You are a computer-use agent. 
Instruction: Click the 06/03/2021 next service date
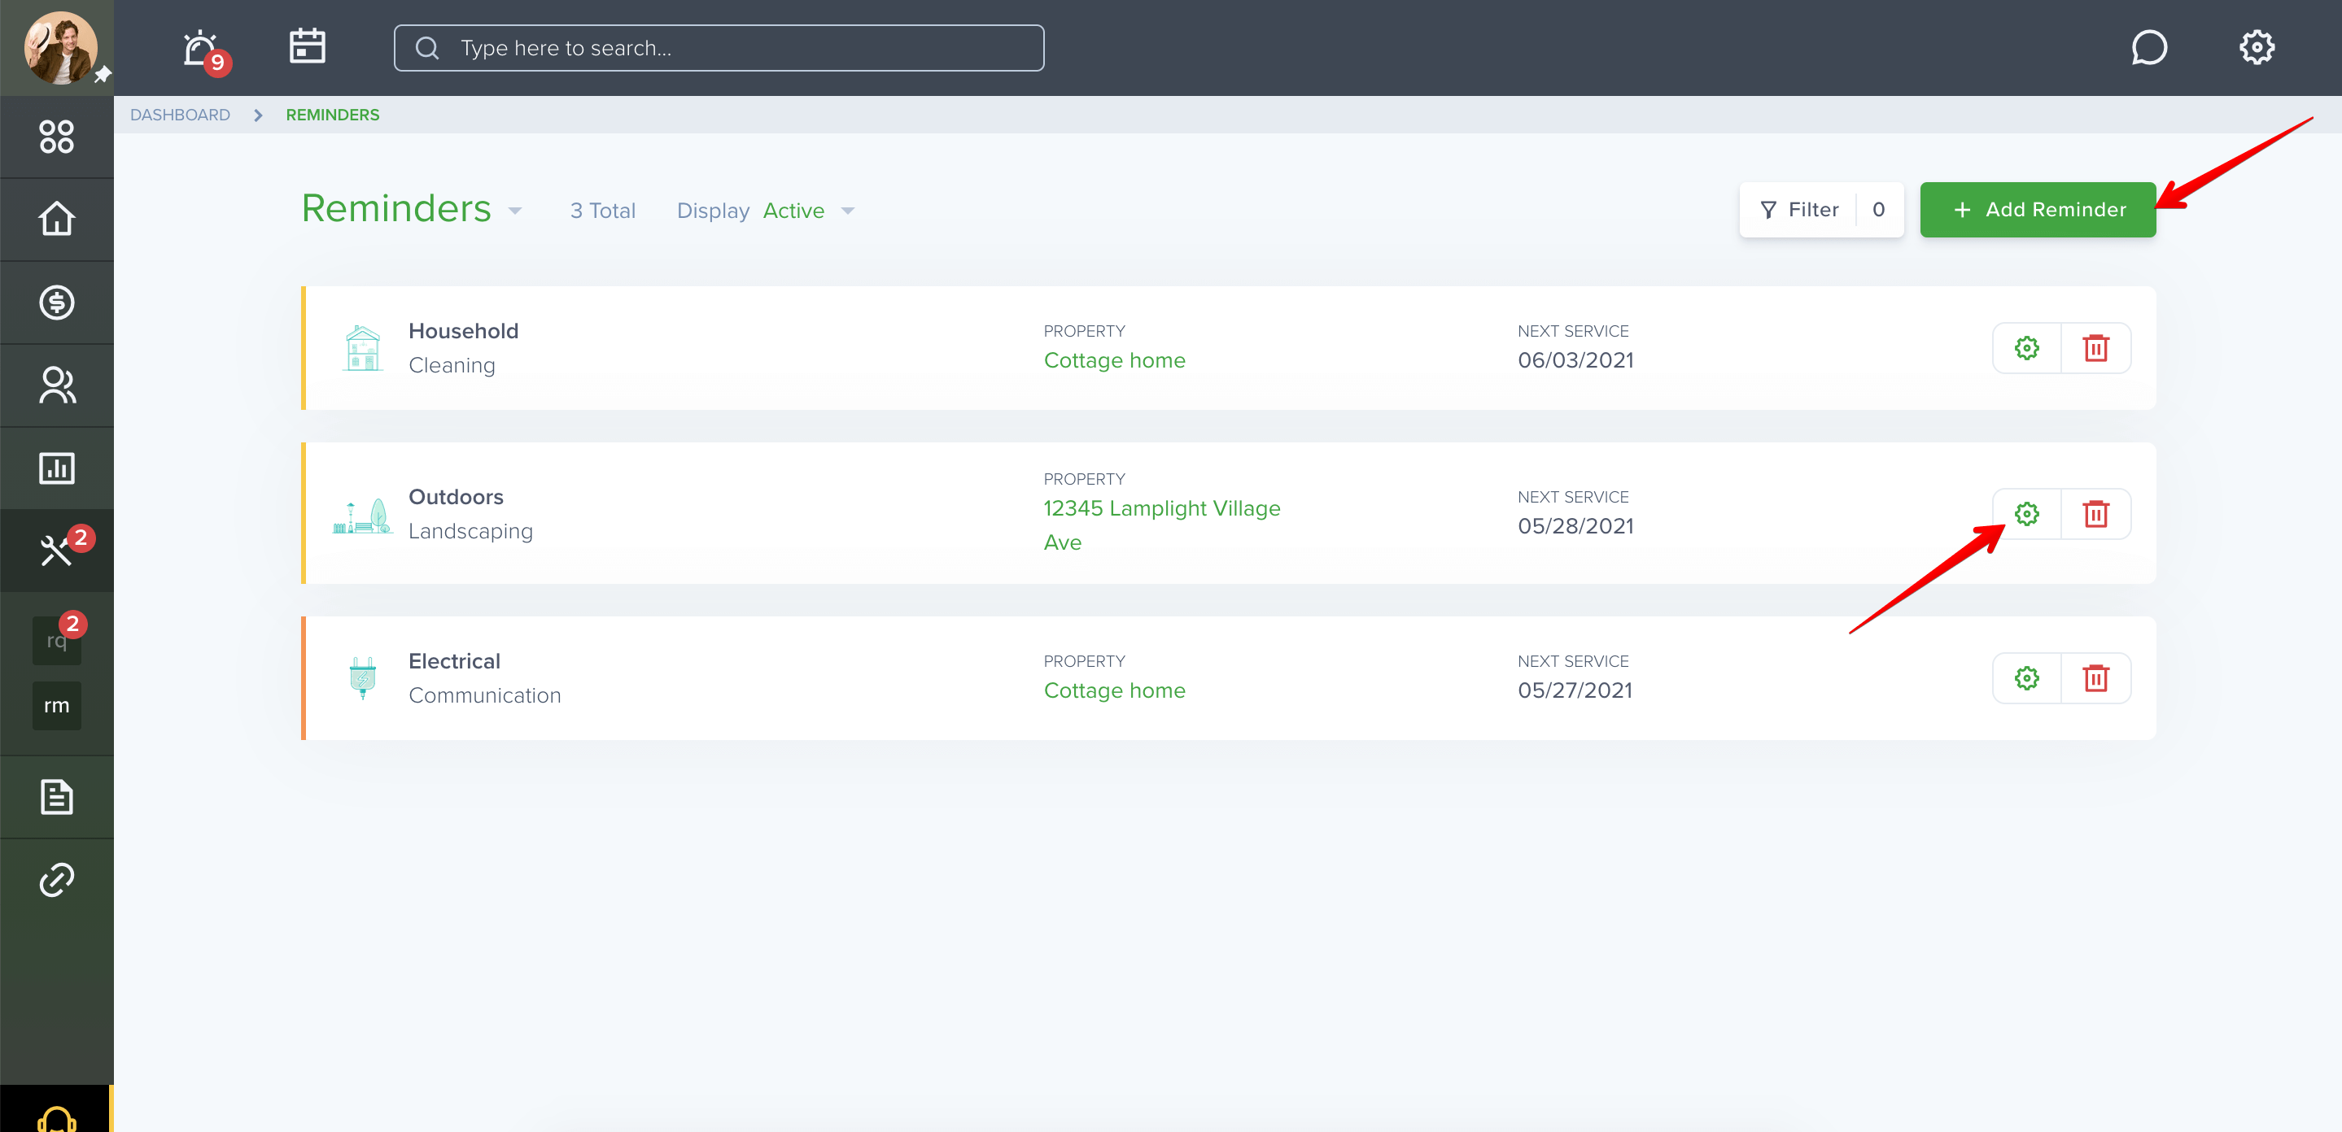pos(1575,361)
